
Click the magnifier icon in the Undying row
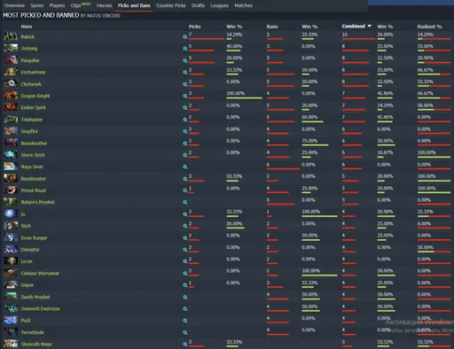click(185, 49)
